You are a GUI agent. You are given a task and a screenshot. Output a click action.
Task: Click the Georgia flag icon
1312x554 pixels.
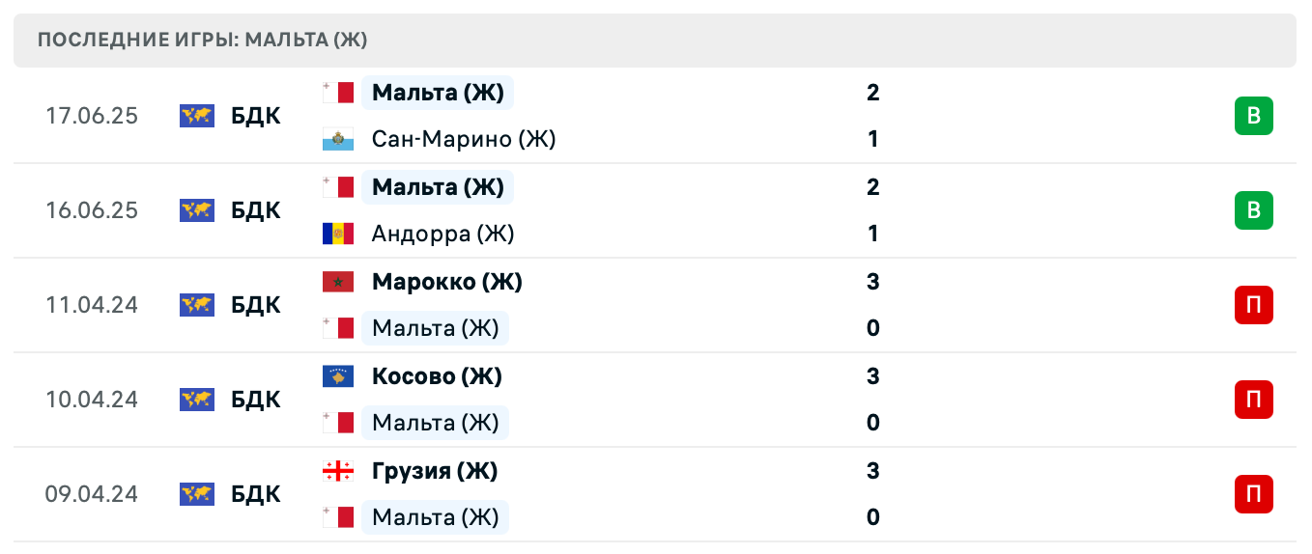(x=337, y=471)
